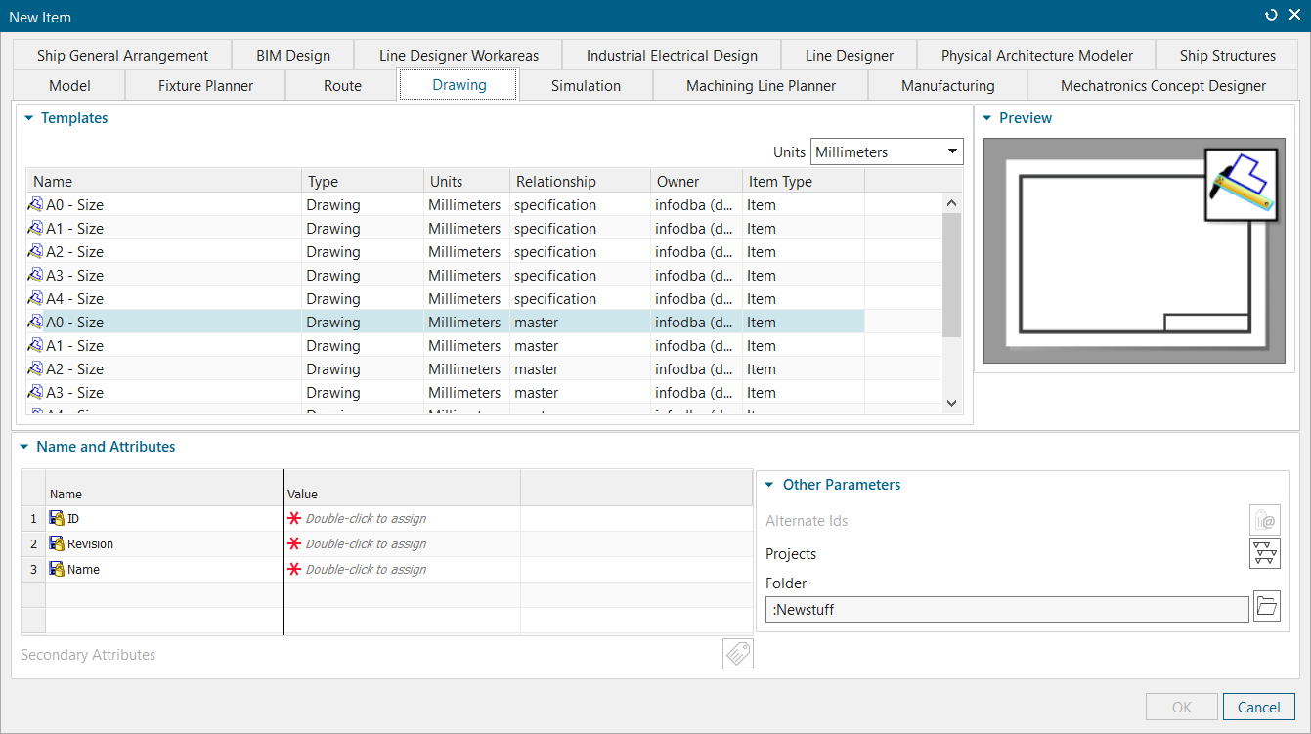Screen dimensions: 1311x734
Task: Open the Folder browse icon button
Action: [x=1265, y=607]
